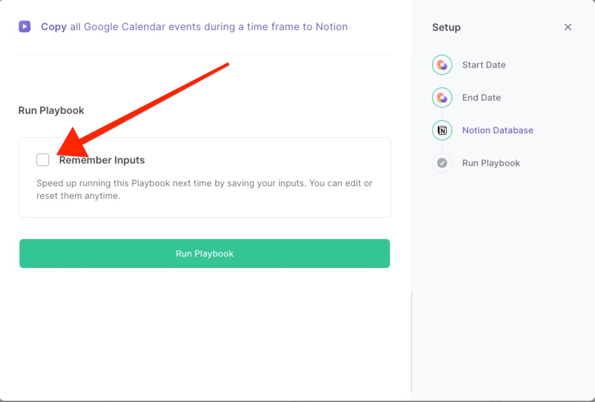
Task: Go to the Start Date step label
Action: coord(484,65)
